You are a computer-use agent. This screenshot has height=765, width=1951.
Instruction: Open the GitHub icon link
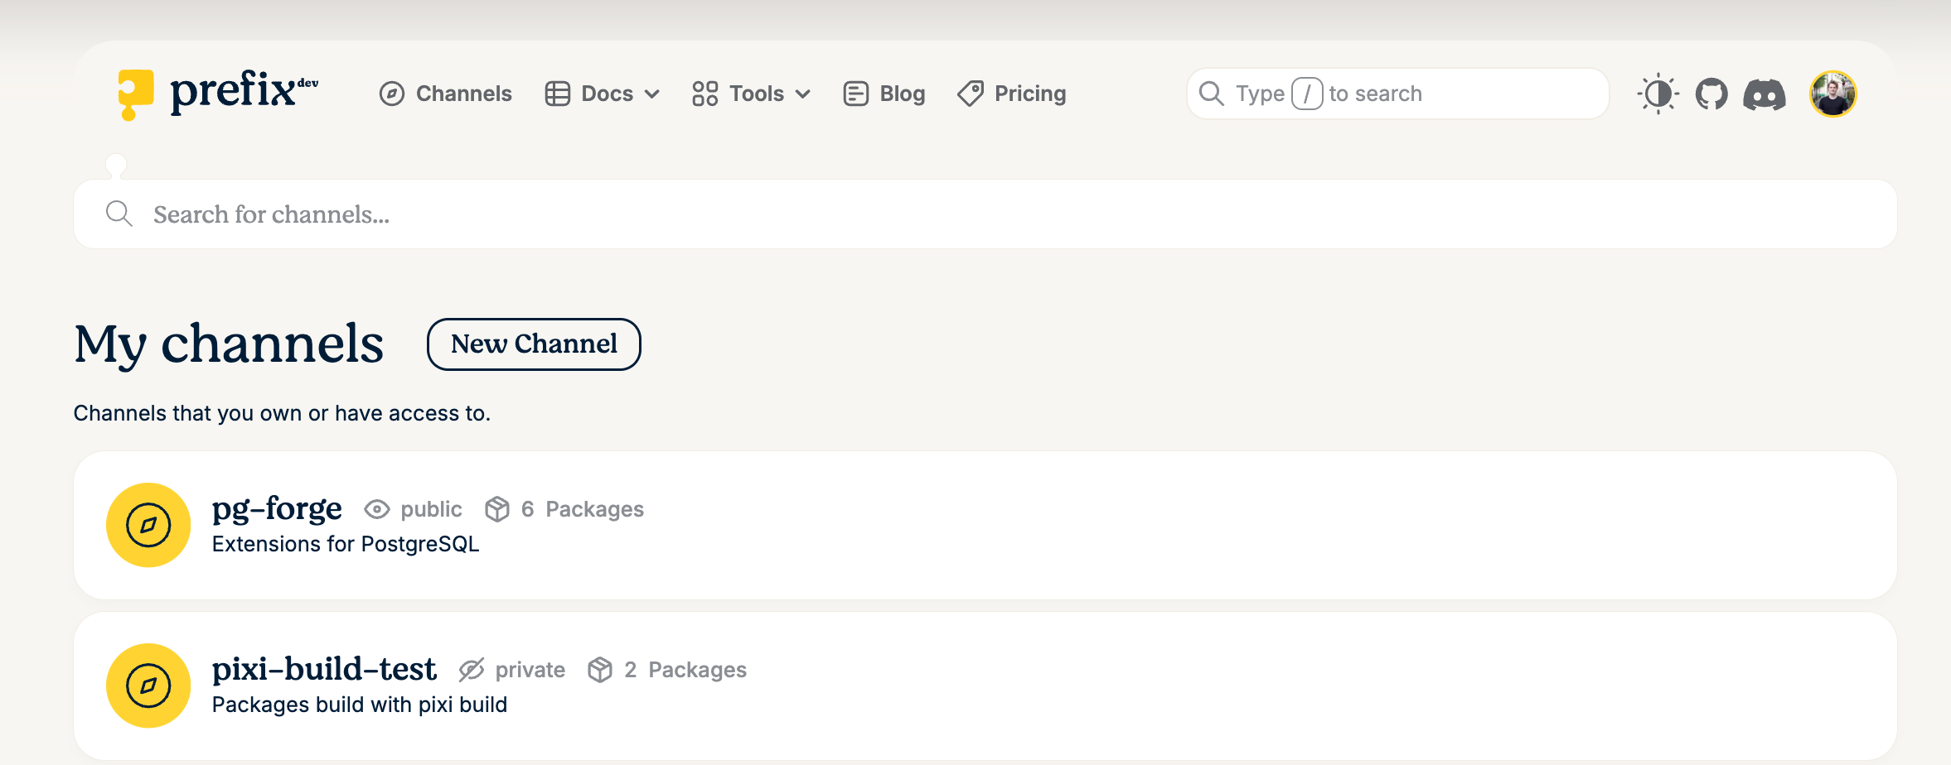pos(1711,94)
